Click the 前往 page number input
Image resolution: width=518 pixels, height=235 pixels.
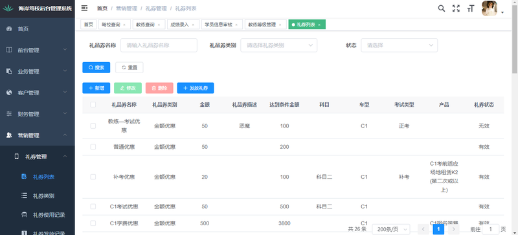pyautogui.click(x=491, y=229)
